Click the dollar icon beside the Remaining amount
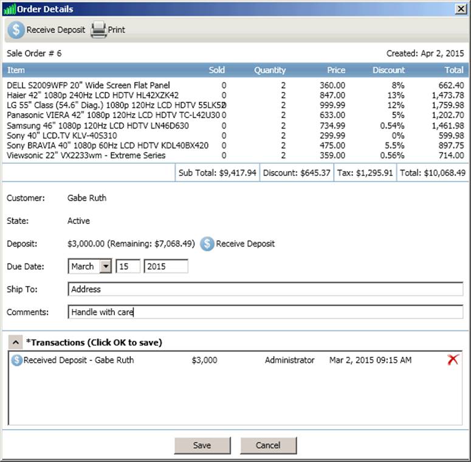Image resolution: width=471 pixels, height=462 pixels. [x=207, y=243]
